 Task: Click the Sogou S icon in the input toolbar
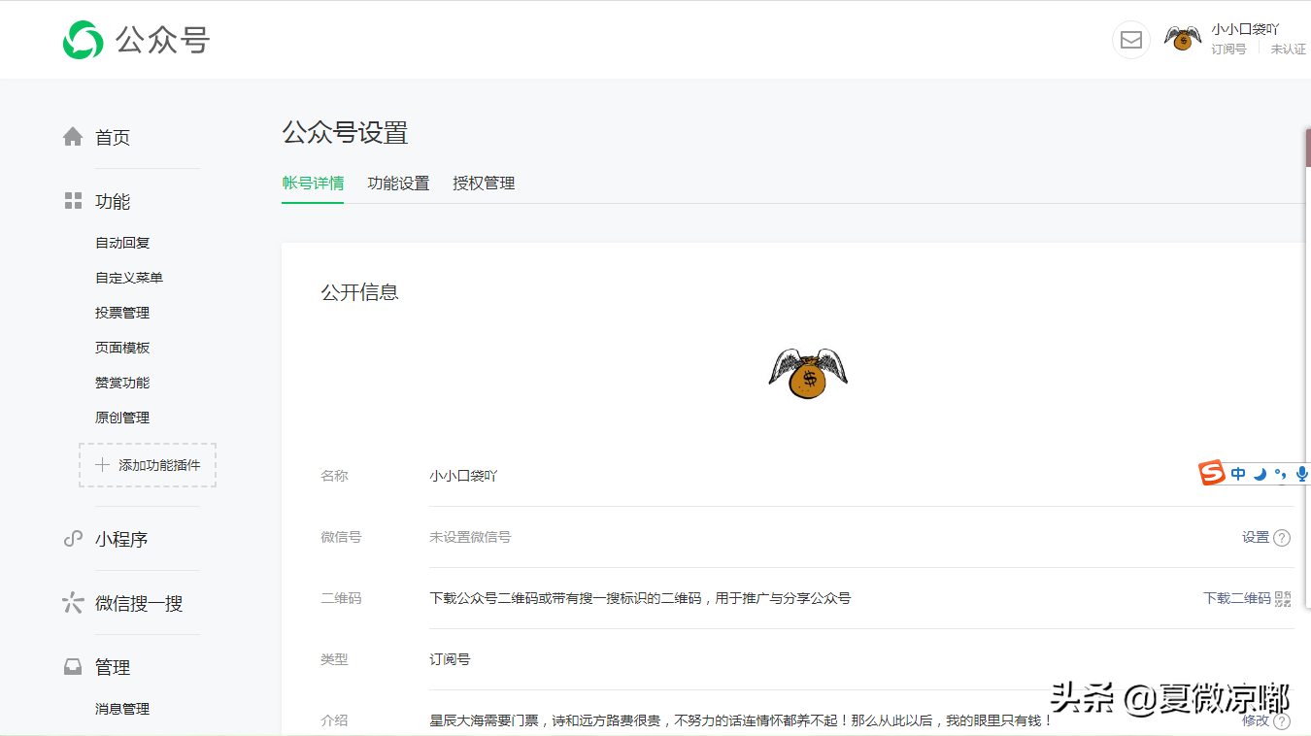[x=1210, y=474]
